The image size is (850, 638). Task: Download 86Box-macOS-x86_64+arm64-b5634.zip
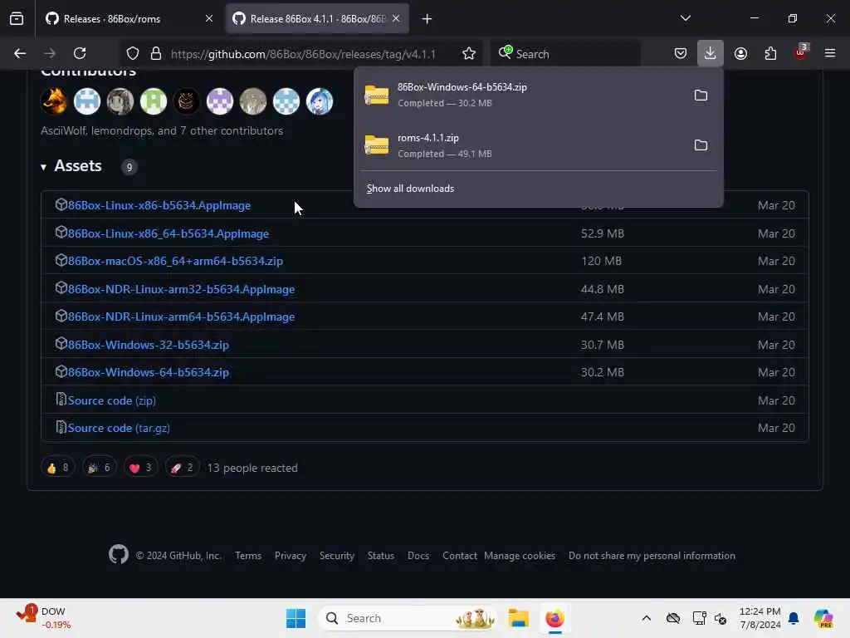[175, 261]
